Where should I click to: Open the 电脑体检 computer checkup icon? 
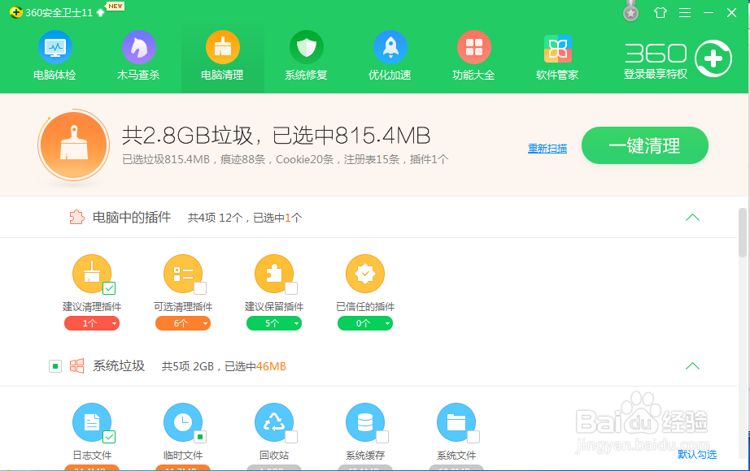tap(55, 47)
